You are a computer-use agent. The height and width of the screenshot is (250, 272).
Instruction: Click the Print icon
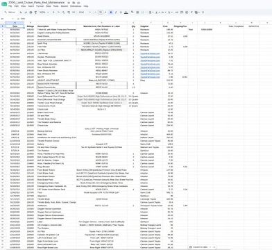click(31, 12)
